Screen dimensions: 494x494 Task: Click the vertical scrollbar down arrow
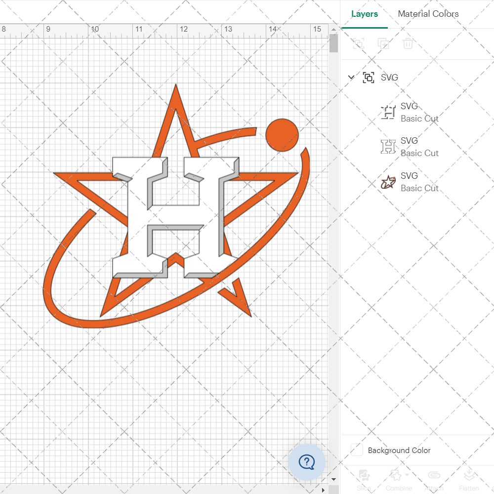pos(333,479)
